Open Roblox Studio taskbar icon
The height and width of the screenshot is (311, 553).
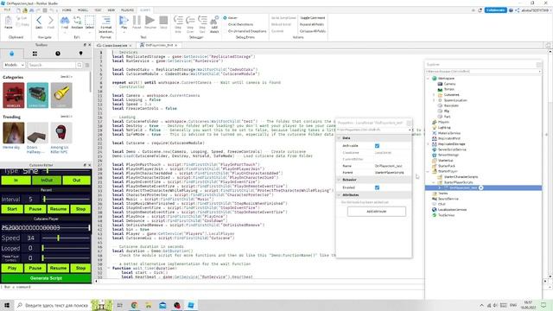[x=191, y=305]
